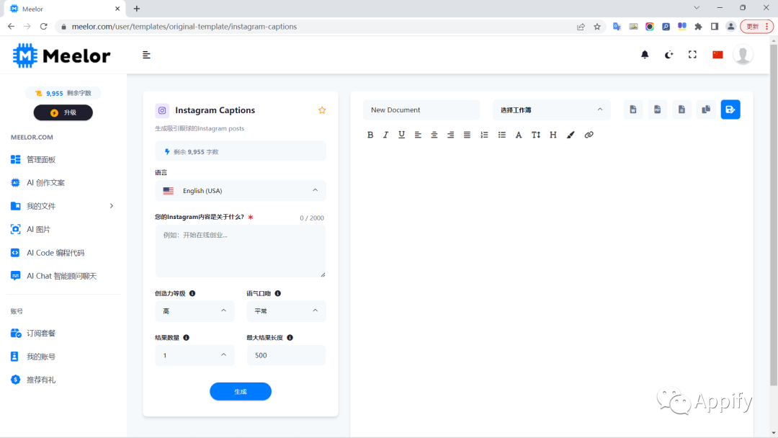The image size is (778, 438).
Task: Align text right in editor
Action: point(450,135)
